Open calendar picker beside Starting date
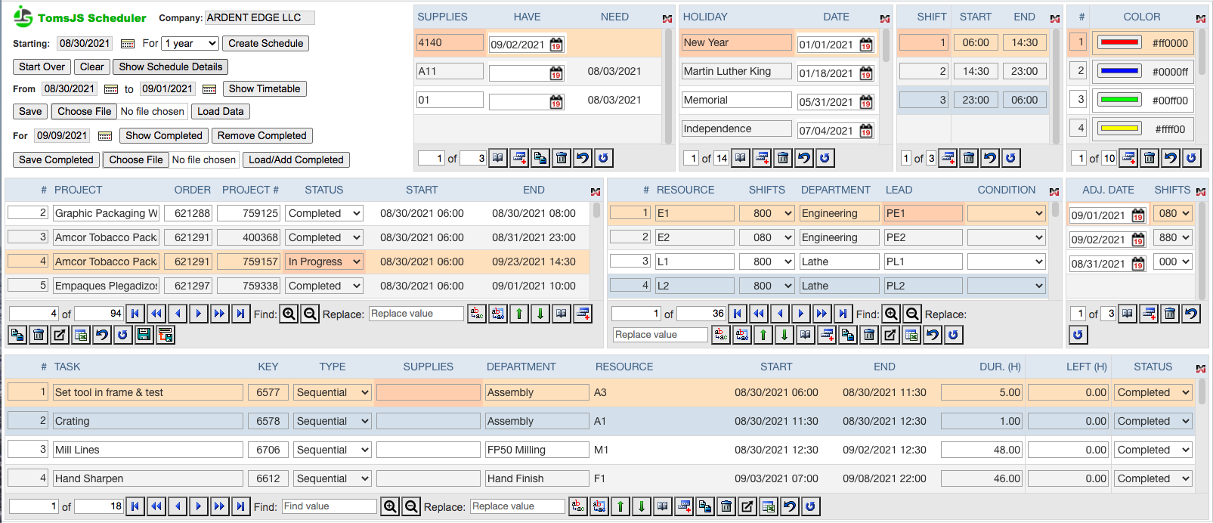 click(128, 44)
